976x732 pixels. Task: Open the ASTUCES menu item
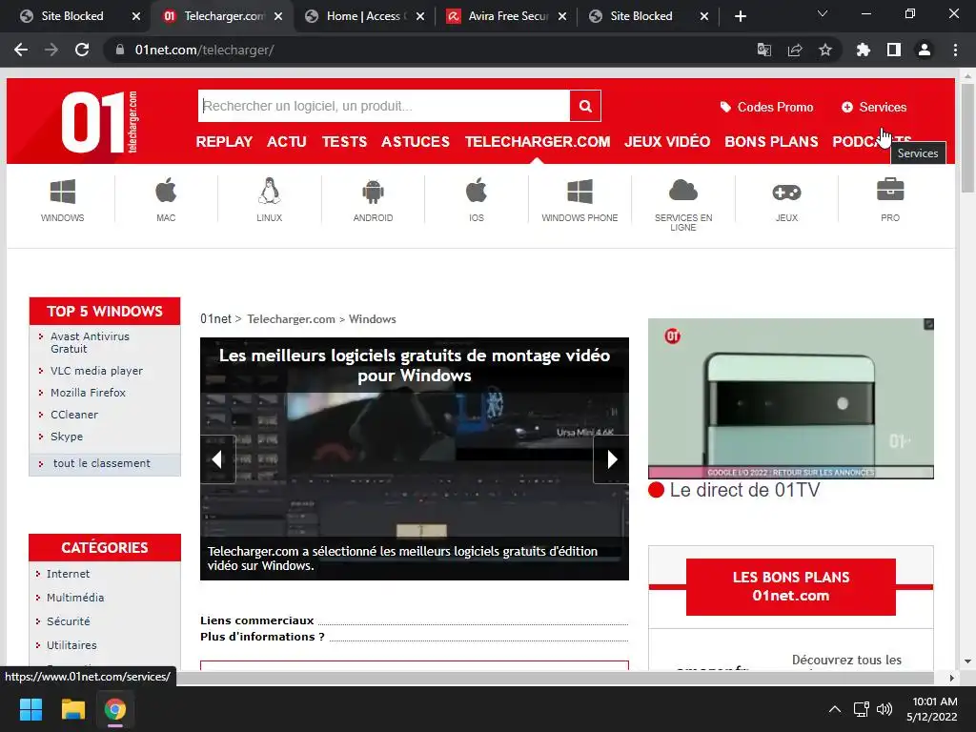click(x=416, y=142)
